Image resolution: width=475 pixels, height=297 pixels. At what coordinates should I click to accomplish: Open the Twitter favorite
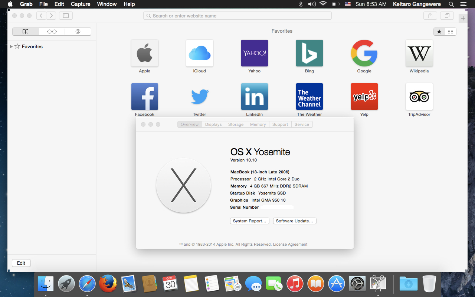click(200, 97)
